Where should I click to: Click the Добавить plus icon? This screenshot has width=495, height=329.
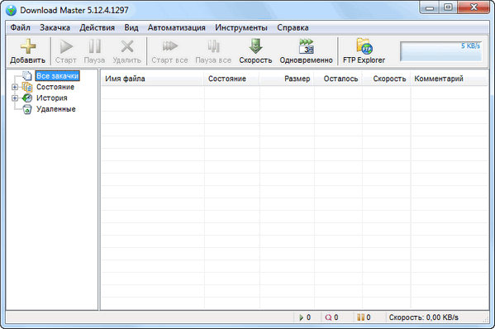pos(28,46)
